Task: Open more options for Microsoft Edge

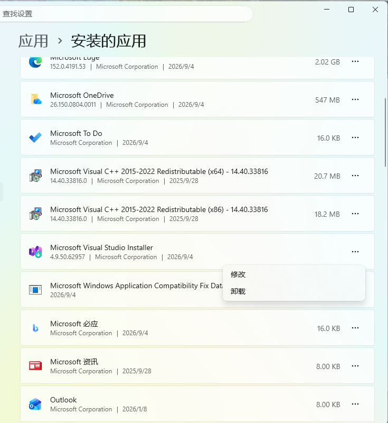Action: point(355,61)
